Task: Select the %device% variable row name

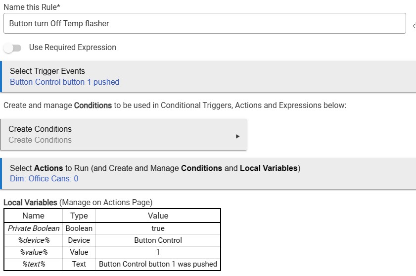Action: click(x=34, y=240)
